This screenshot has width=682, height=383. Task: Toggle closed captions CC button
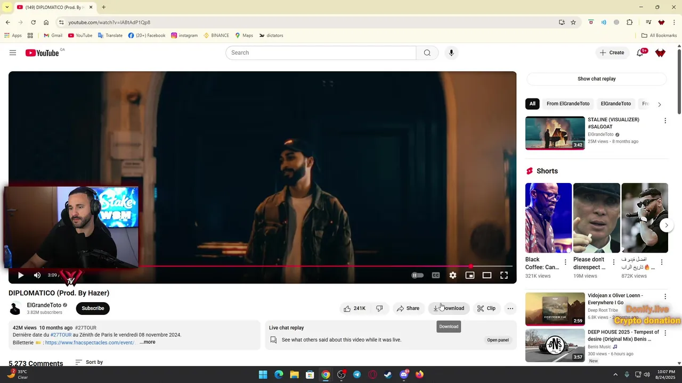[436, 275]
